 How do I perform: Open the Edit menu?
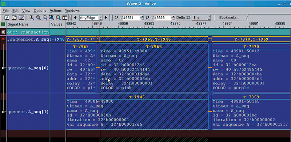pos(15,11)
